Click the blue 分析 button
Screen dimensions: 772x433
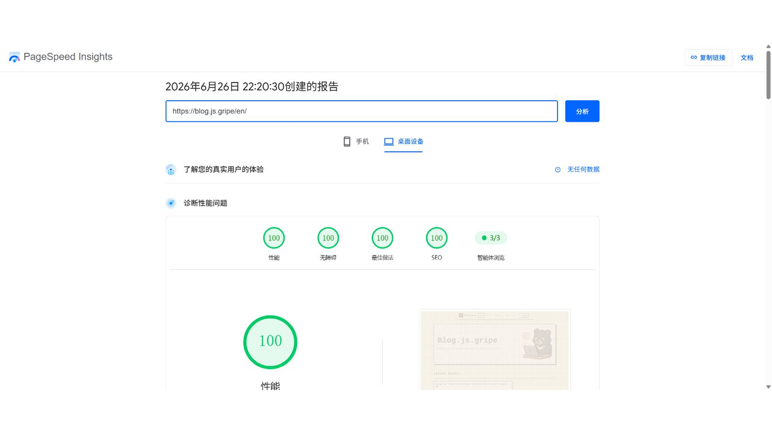[x=582, y=111]
